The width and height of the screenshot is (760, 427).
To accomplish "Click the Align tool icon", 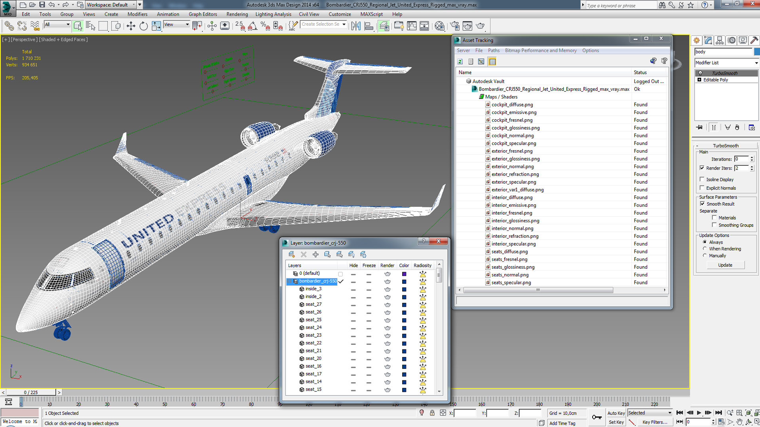I will [369, 26].
